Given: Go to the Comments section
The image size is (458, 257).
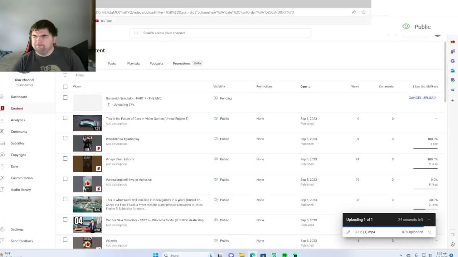Looking at the screenshot, I should (x=19, y=132).
